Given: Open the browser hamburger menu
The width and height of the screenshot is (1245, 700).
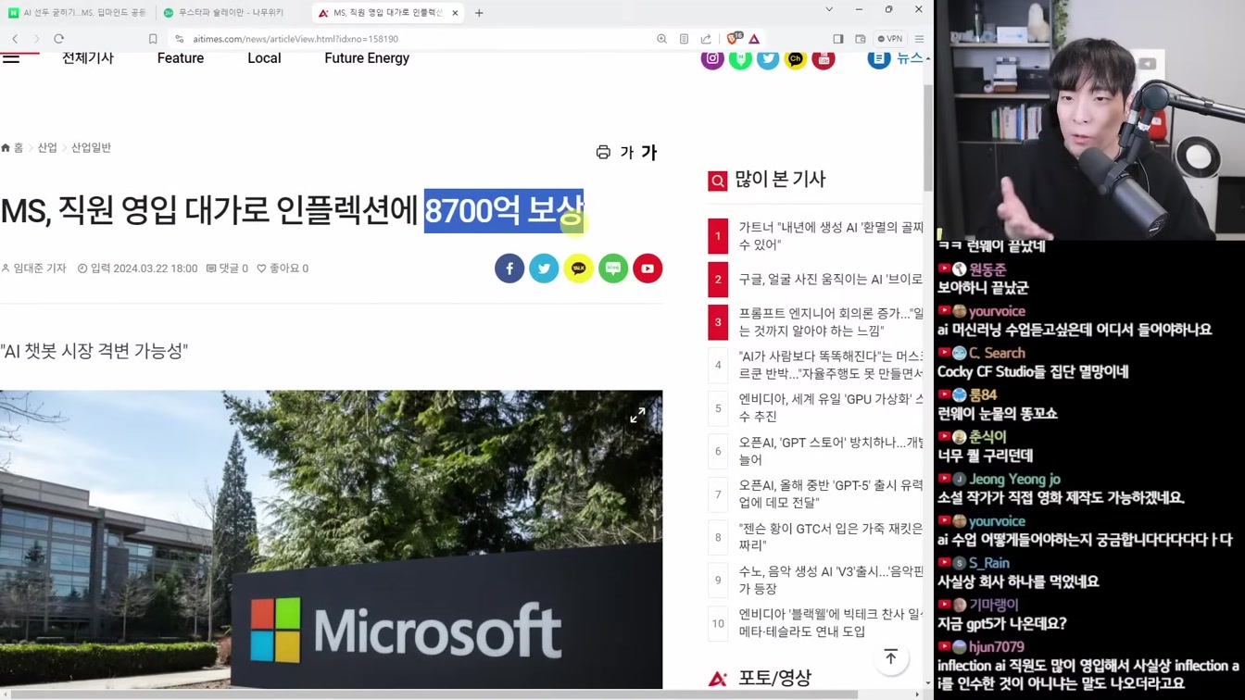Looking at the screenshot, I should [919, 39].
